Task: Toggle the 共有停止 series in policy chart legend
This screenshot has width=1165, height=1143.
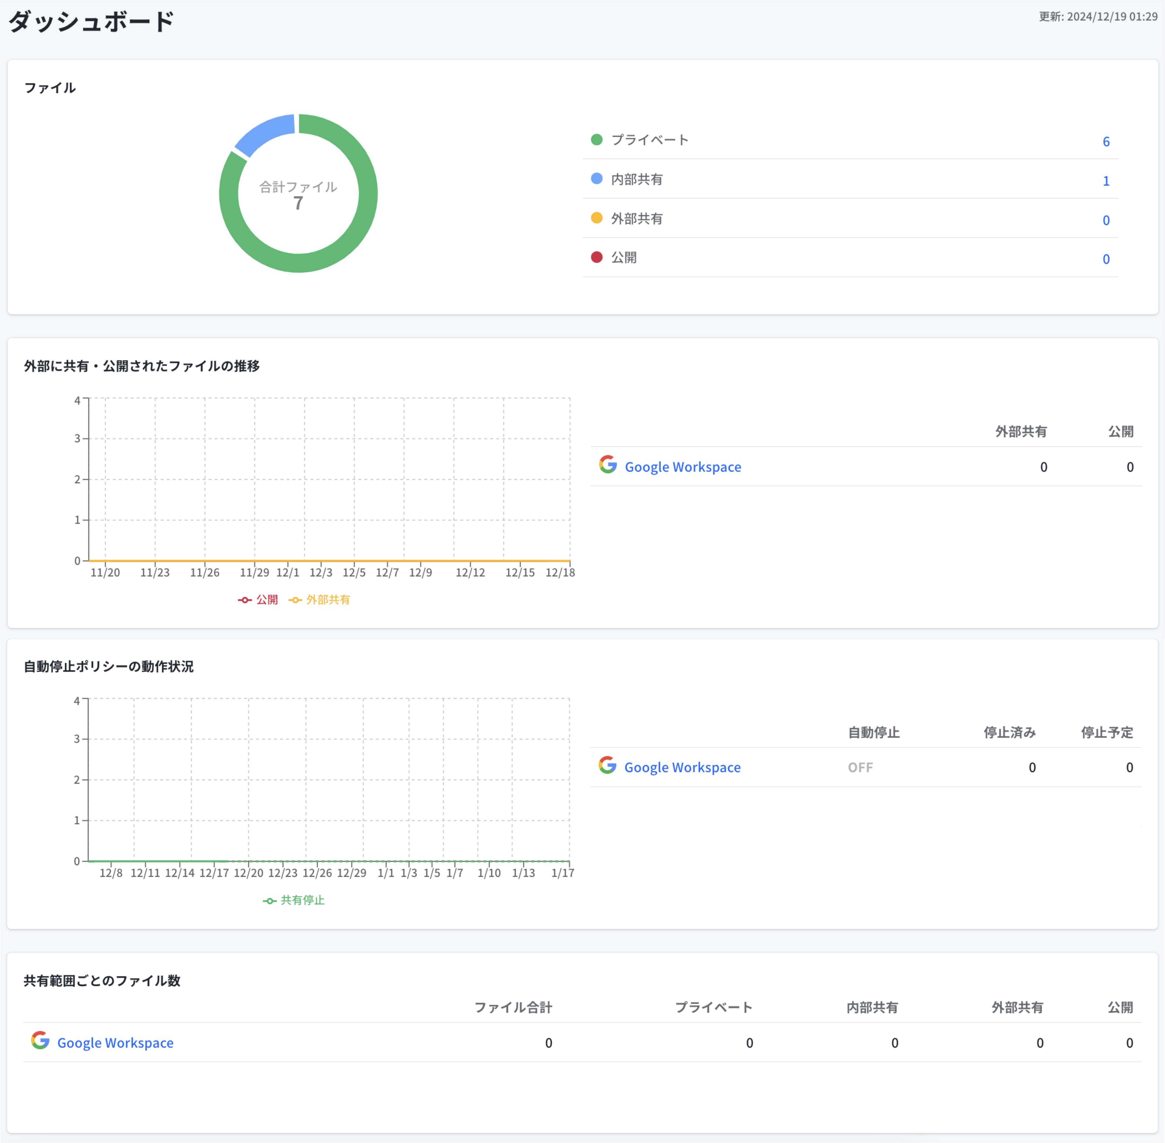Action: pyautogui.click(x=294, y=900)
